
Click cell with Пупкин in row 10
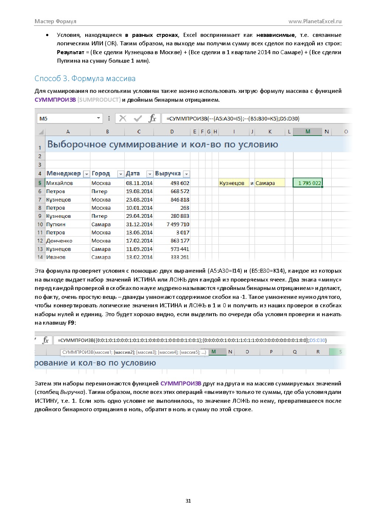(68, 224)
